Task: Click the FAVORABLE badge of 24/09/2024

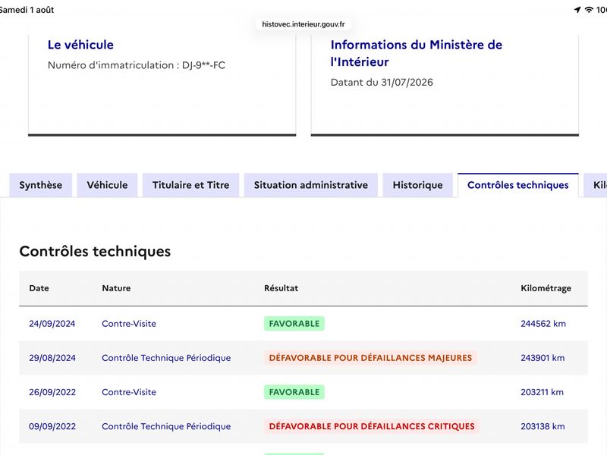Action: pyautogui.click(x=294, y=324)
